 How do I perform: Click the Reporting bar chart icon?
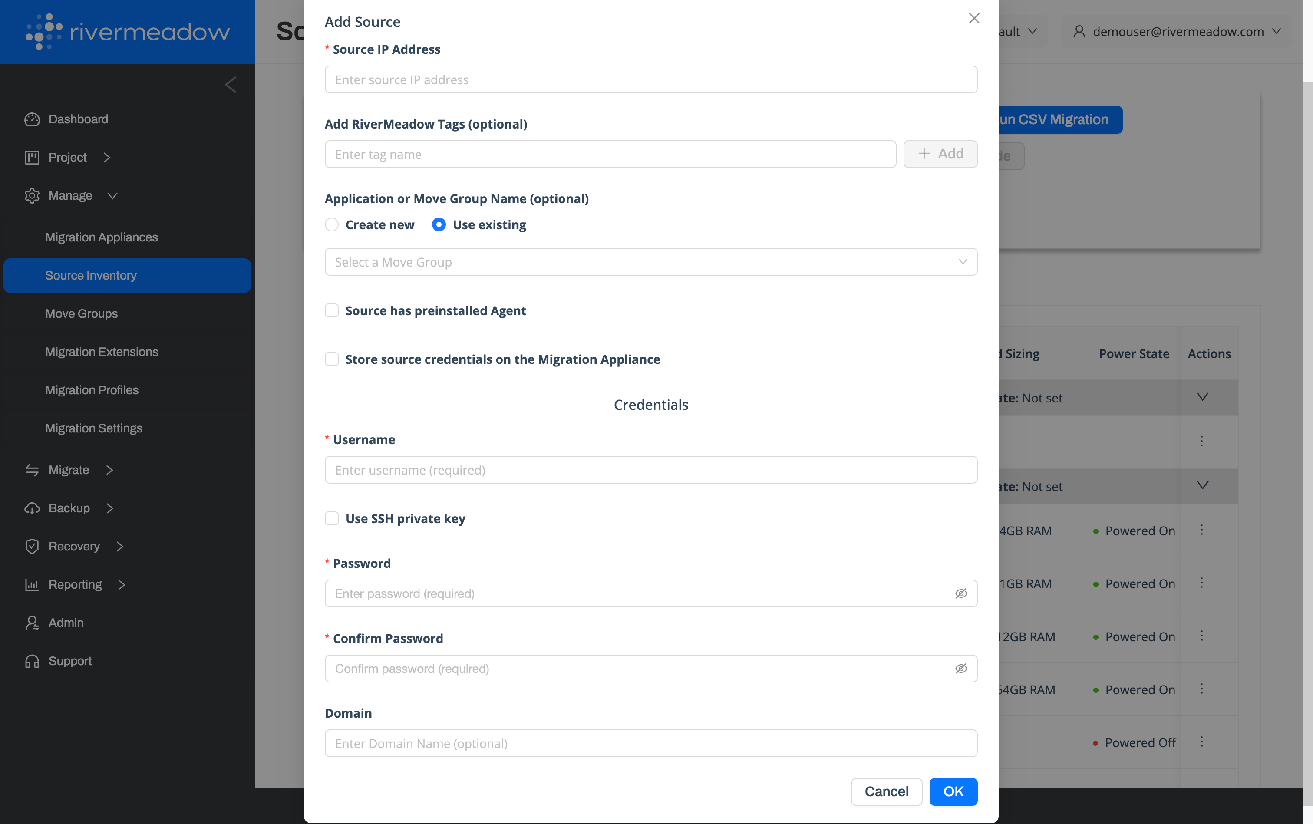[x=32, y=585]
